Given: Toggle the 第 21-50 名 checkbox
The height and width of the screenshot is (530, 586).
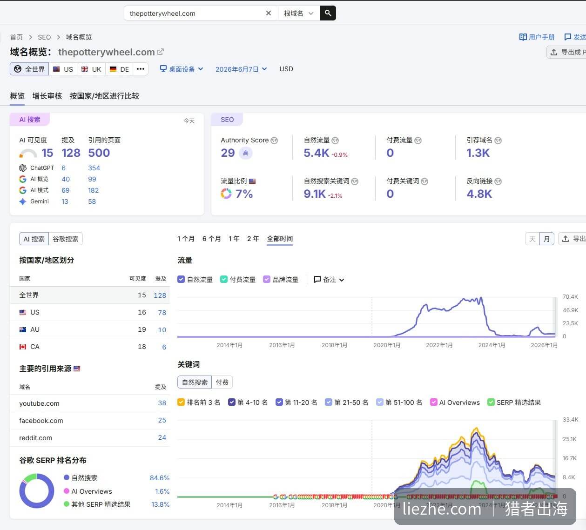Looking at the screenshot, I should (x=329, y=402).
